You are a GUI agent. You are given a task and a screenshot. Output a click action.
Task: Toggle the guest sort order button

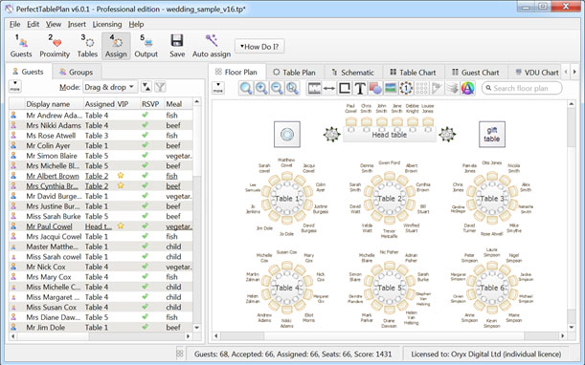[x=146, y=87]
